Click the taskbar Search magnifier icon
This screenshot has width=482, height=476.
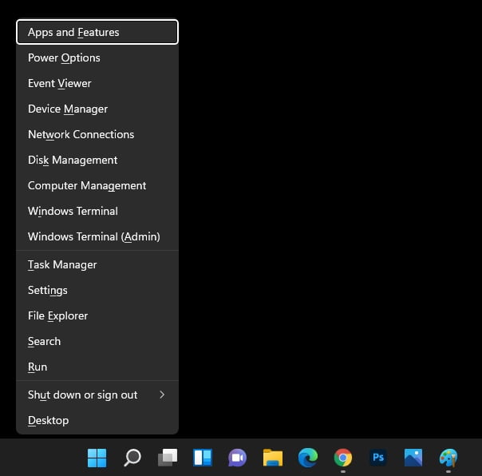[132, 458]
